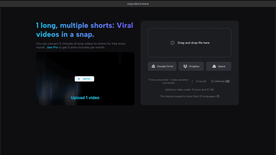The height and width of the screenshot is (155, 276).
Task: Open help via the question mark icon
Action: [217, 96]
